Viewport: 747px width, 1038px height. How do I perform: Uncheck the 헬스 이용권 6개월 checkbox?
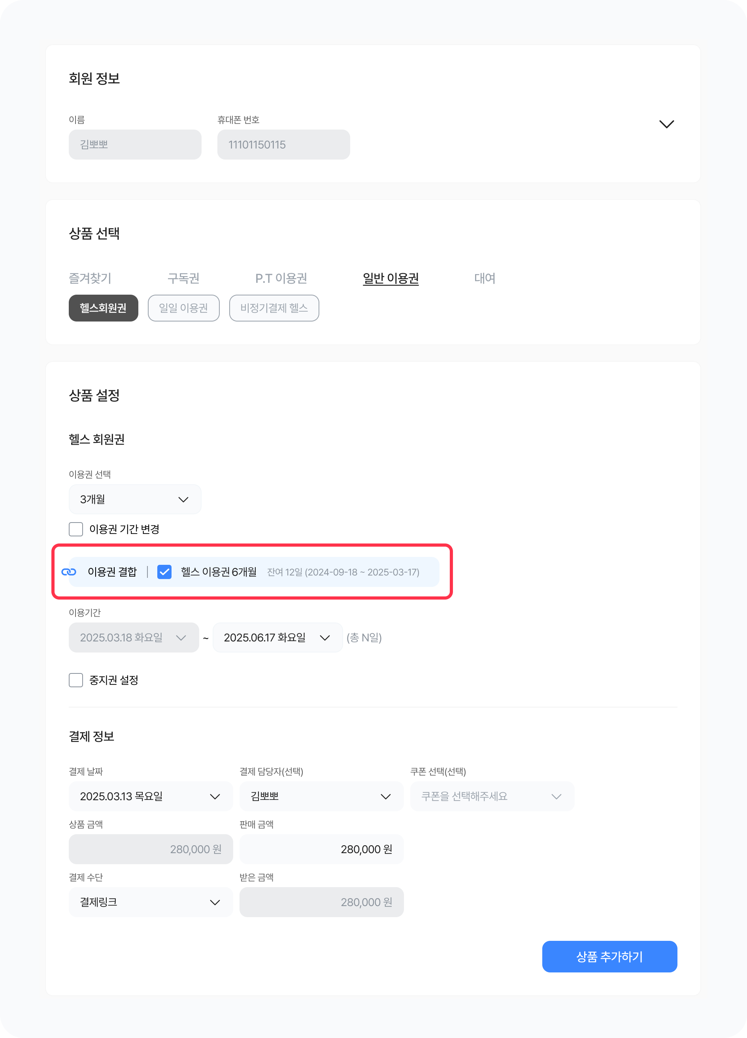pos(164,572)
